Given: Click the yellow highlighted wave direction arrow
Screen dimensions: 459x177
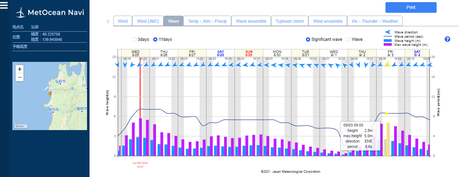Looking at the screenshot, I should [387, 64].
